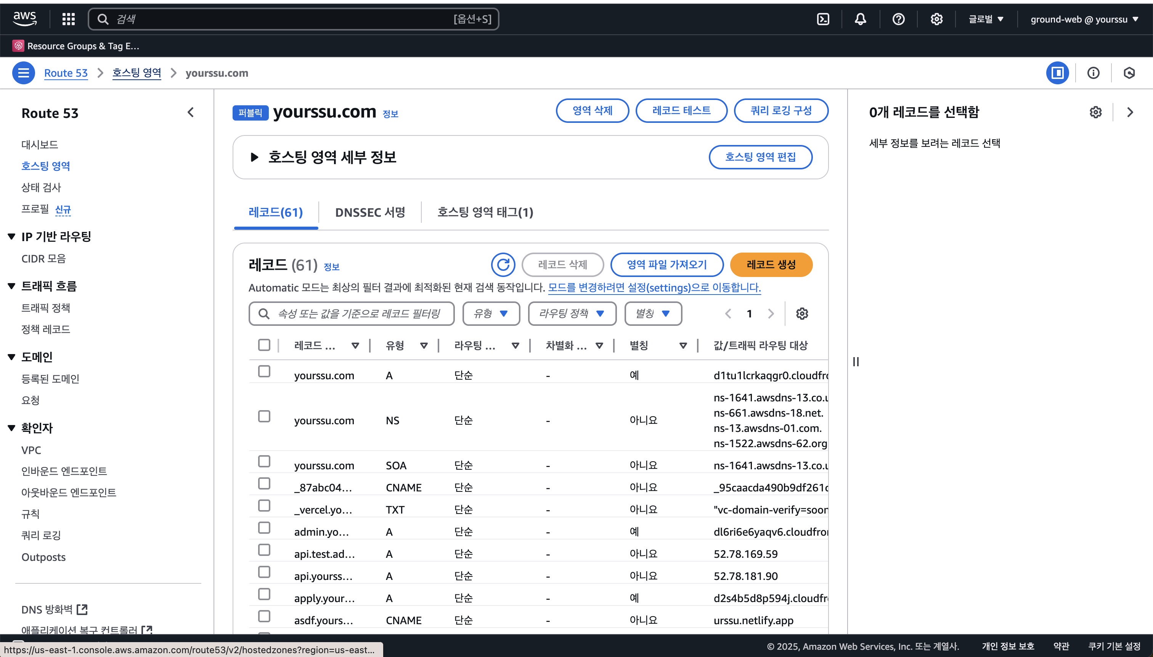Launch CloudShell from the top bar
This screenshot has width=1153, height=657.
click(823, 19)
